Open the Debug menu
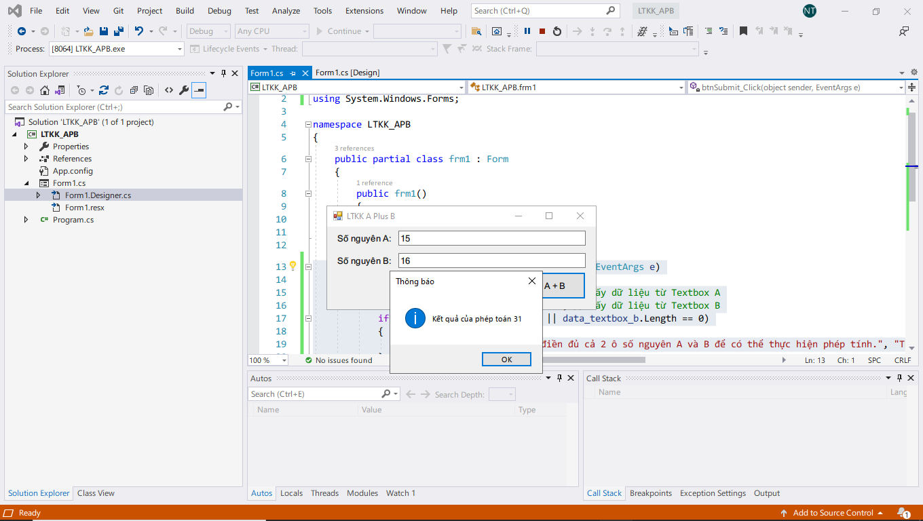 [x=219, y=11]
